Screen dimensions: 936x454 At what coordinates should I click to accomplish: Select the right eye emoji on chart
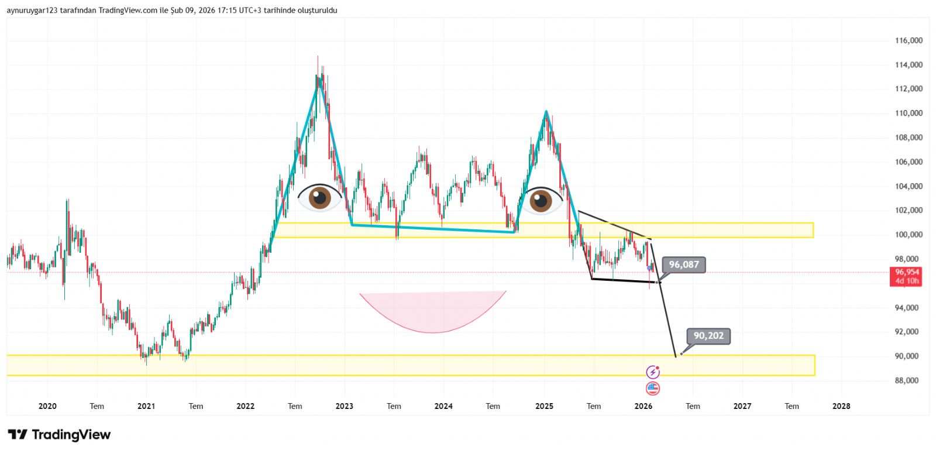click(x=541, y=201)
